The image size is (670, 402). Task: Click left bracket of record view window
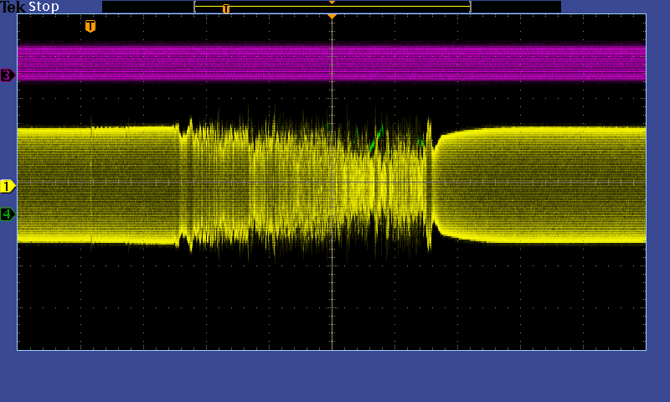[195, 7]
